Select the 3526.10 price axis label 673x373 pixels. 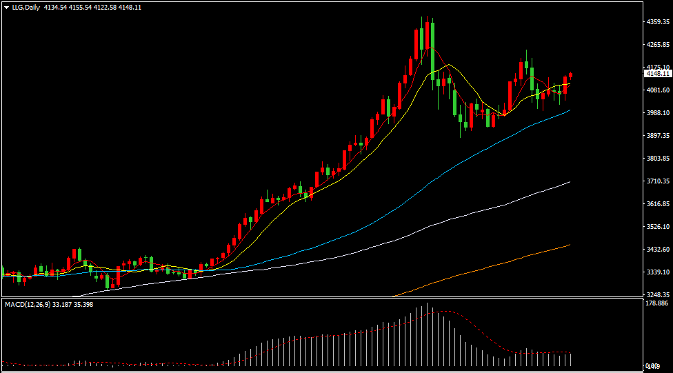click(658, 227)
